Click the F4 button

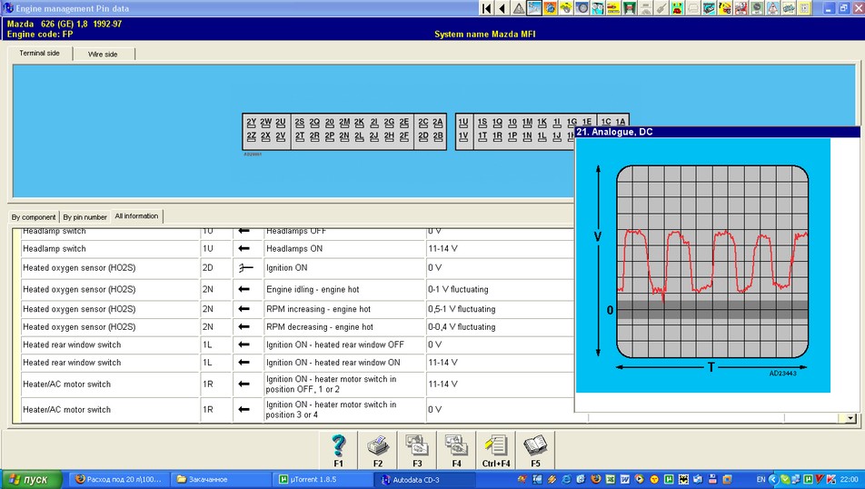(456, 450)
